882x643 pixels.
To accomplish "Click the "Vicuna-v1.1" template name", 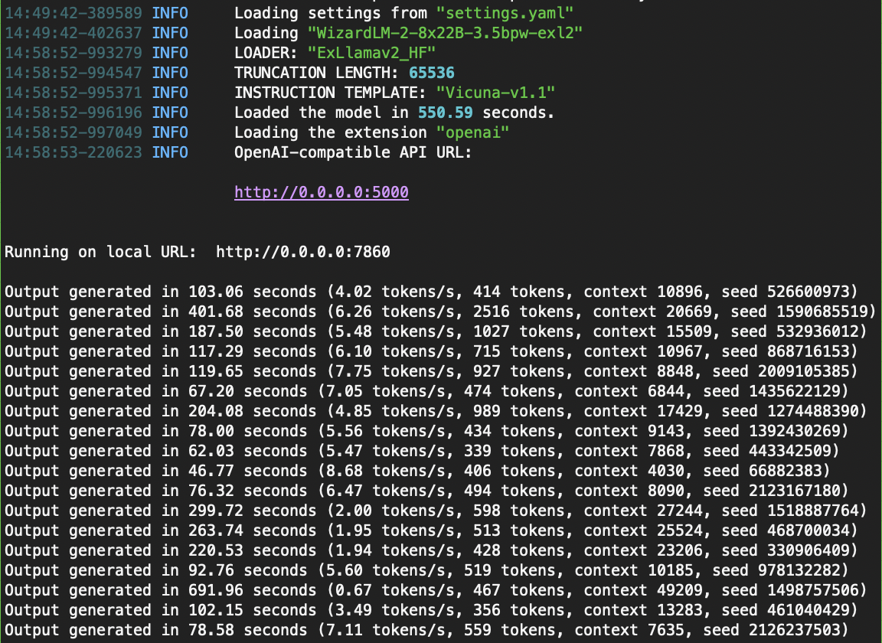I will click(x=495, y=93).
